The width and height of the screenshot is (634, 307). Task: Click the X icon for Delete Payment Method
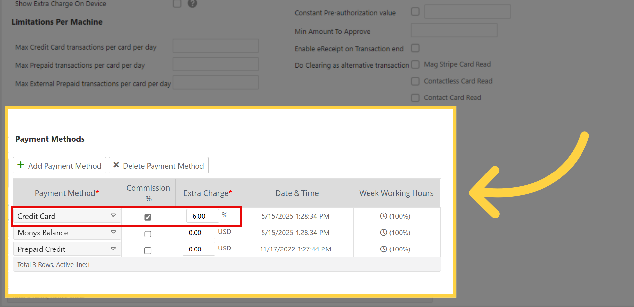116,165
